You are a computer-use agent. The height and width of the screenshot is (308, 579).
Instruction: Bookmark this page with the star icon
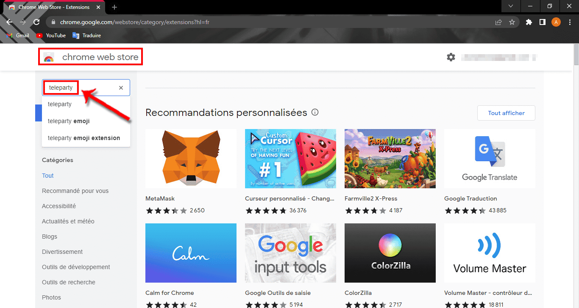pyautogui.click(x=512, y=22)
